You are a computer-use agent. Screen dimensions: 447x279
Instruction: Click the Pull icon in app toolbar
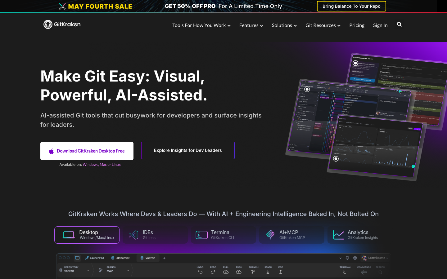(226, 272)
